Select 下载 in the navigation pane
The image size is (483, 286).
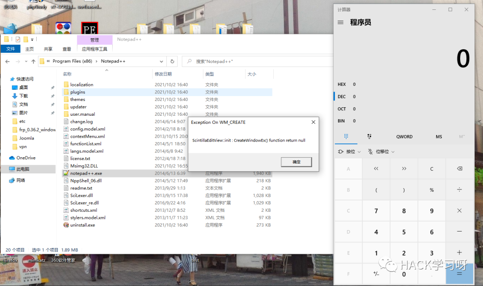(23, 96)
